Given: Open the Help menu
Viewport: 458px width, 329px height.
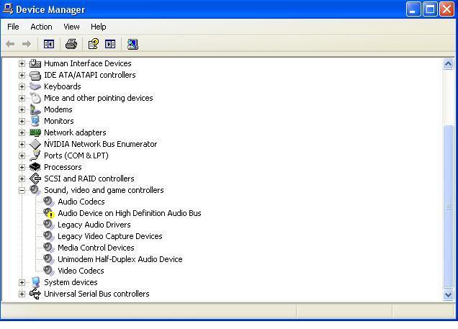Looking at the screenshot, I should (x=98, y=27).
